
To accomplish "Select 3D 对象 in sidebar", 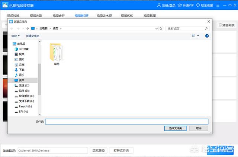I will 22,49.
